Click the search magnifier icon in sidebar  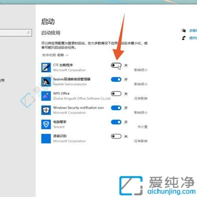[28, 33]
